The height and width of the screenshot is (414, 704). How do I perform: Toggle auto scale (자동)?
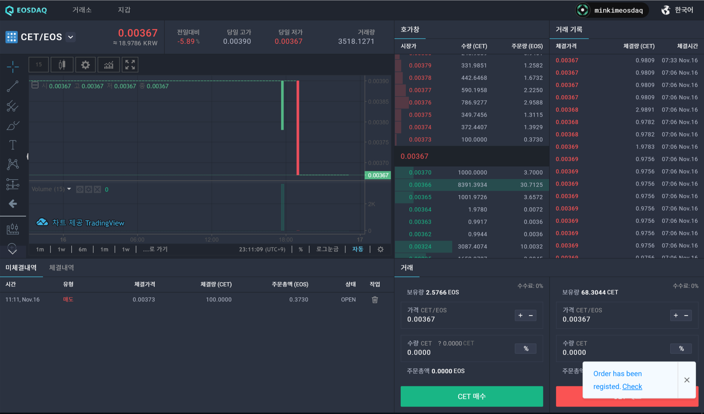click(x=358, y=249)
